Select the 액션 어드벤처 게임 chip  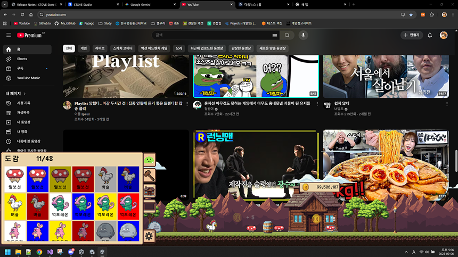(154, 48)
